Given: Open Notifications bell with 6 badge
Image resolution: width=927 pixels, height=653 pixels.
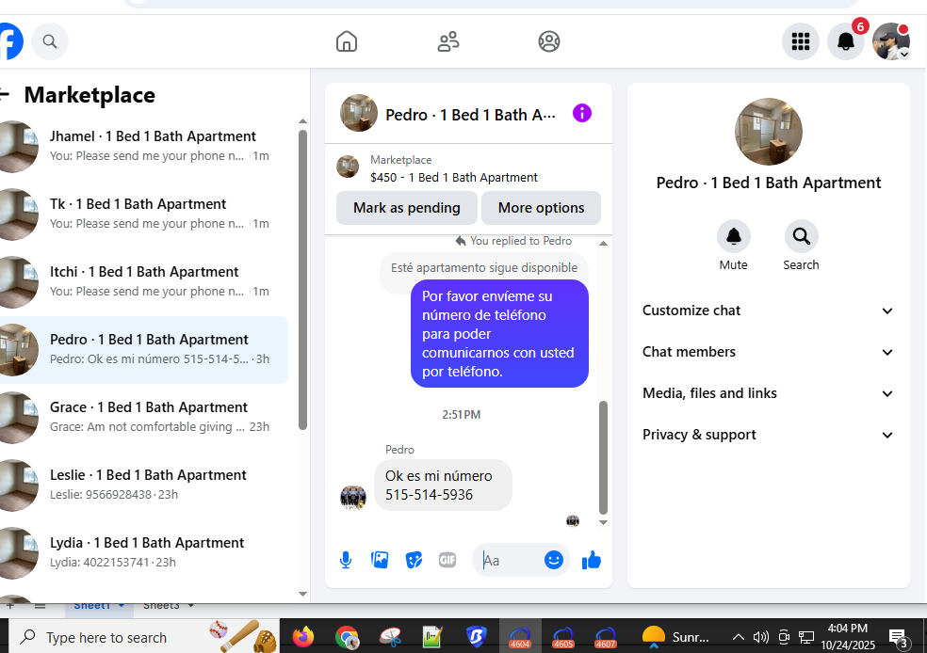Looking at the screenshot, I should coord(846,41).
